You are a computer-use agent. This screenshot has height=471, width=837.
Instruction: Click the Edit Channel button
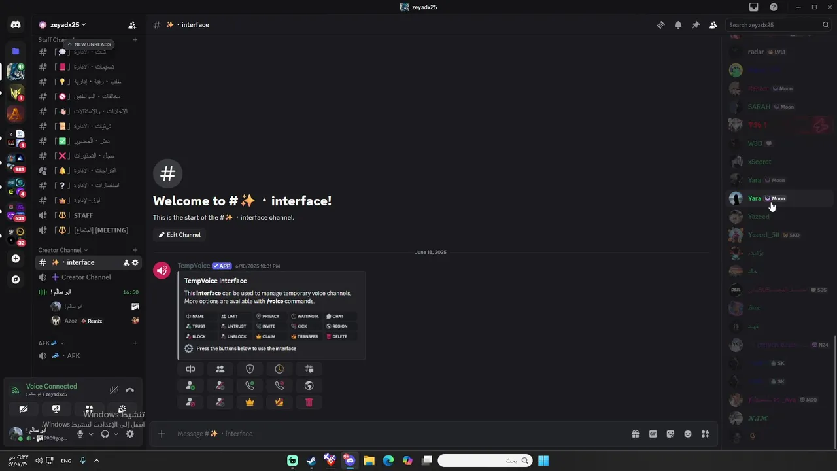click(x=180, y=235)
